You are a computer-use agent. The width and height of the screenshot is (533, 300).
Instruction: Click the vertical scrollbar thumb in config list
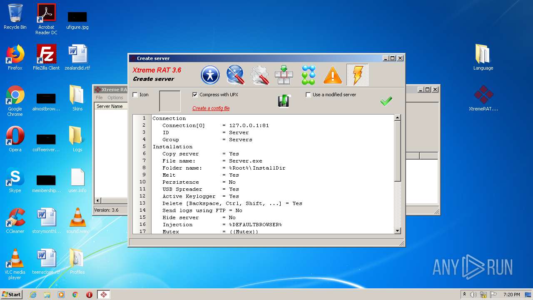(397, 151)
